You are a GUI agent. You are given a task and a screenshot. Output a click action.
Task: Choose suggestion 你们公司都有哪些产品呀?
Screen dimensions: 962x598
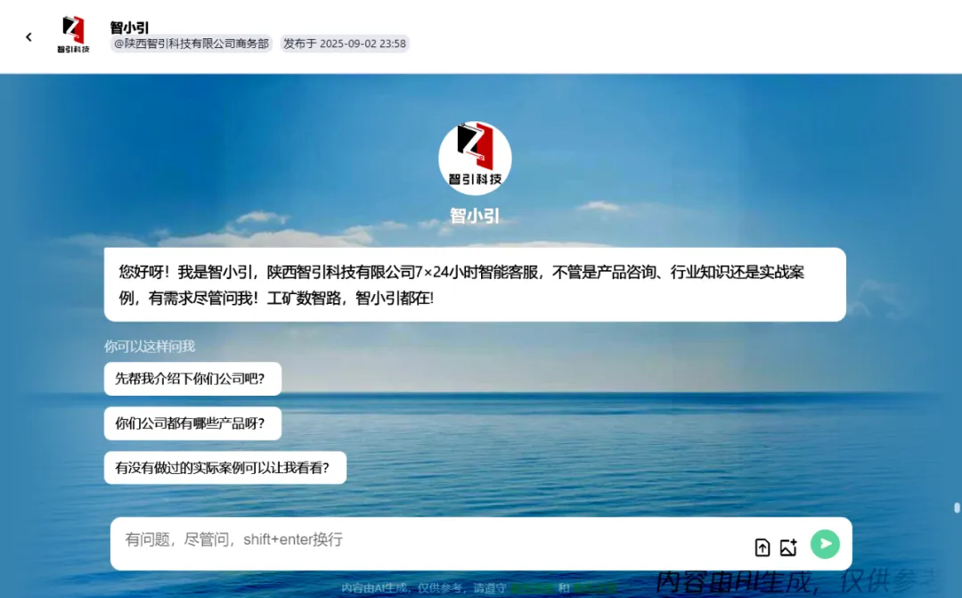[x=192, y=423]
